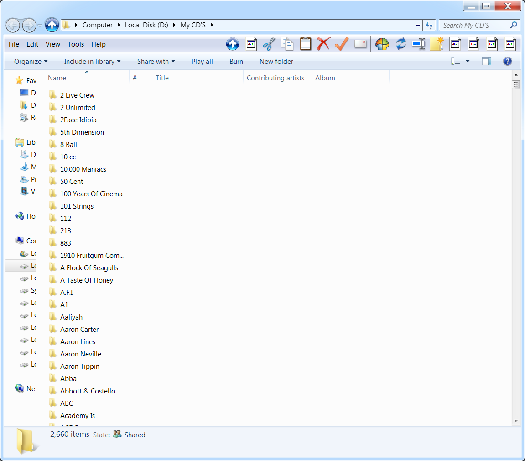Click the Burn button
The width and height of the screenshot is (525, 461).
coord(236,61)
